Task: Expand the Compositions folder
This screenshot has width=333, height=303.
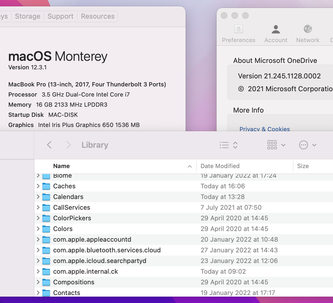Action: click(38, 282)
